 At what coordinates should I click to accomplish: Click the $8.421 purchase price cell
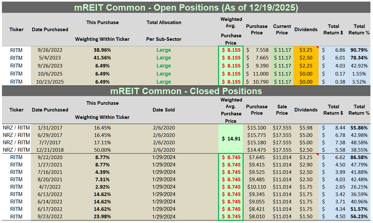[x=257, y=209]
